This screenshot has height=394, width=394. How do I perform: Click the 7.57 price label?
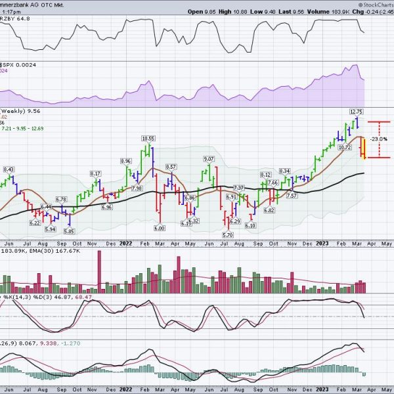tap(292, 195)
